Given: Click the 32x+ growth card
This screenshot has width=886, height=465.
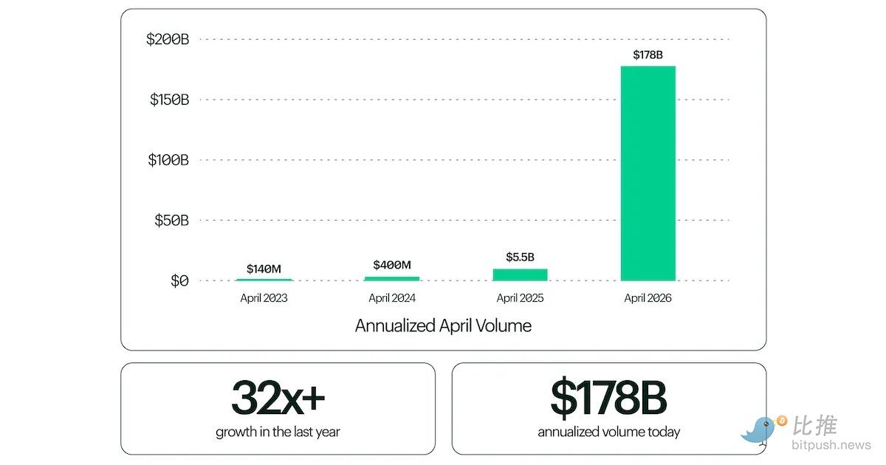Looking at the screenshot, I should pos(278,408).
